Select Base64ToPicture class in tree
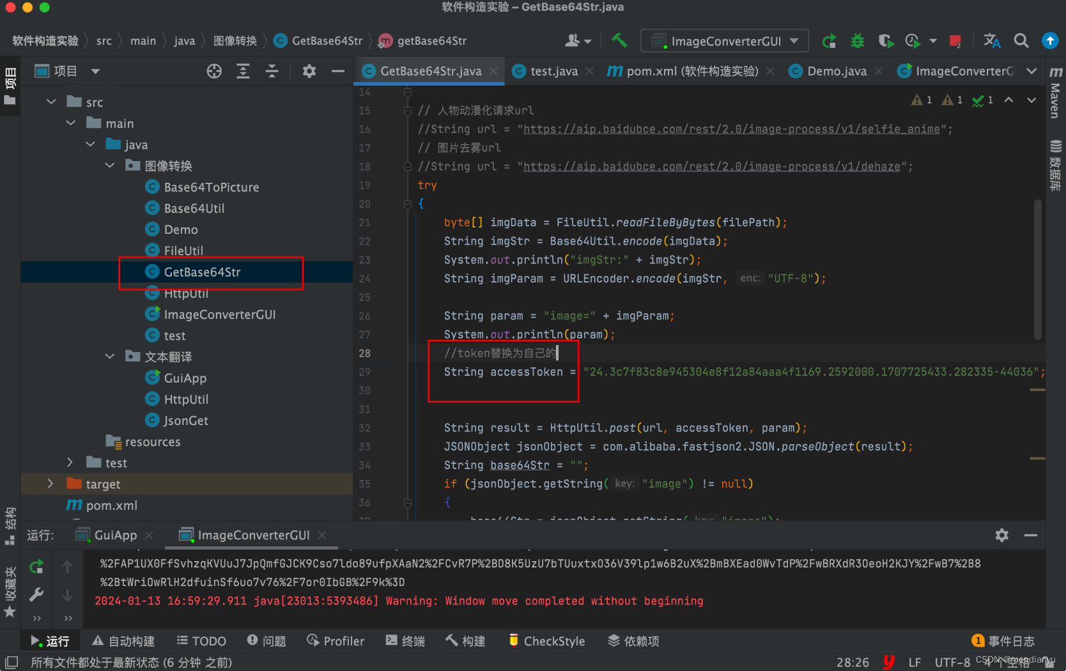Image resolution: width=1066 pixels, height=671 pixels. pos(212,187)
